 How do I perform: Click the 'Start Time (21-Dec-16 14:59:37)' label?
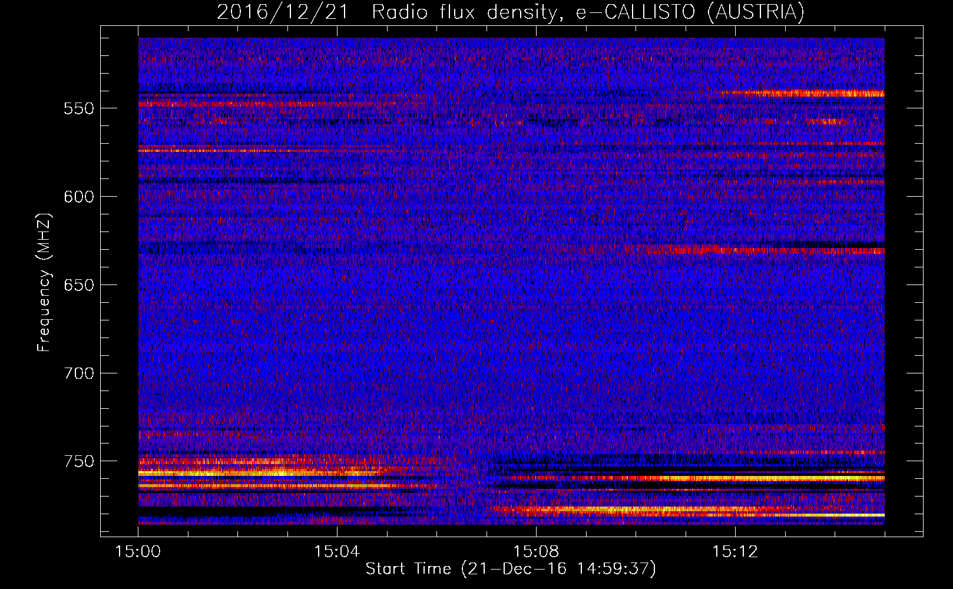point(511,569)
